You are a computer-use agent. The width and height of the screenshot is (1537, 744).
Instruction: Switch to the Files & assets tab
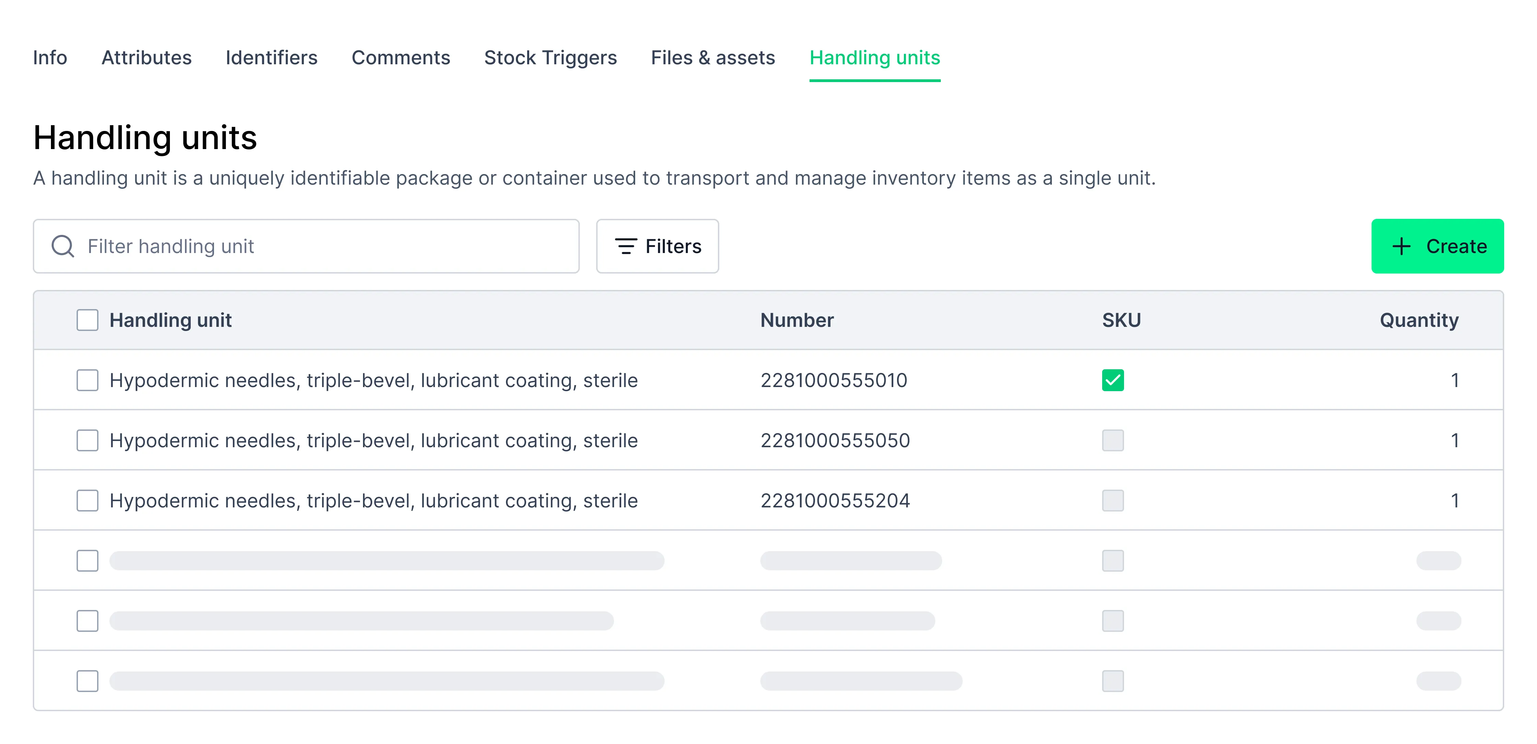coord(712,58)
